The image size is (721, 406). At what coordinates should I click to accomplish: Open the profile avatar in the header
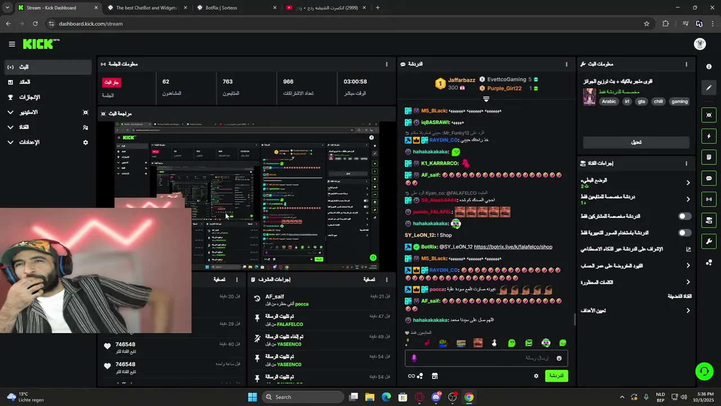coord(700,44)
